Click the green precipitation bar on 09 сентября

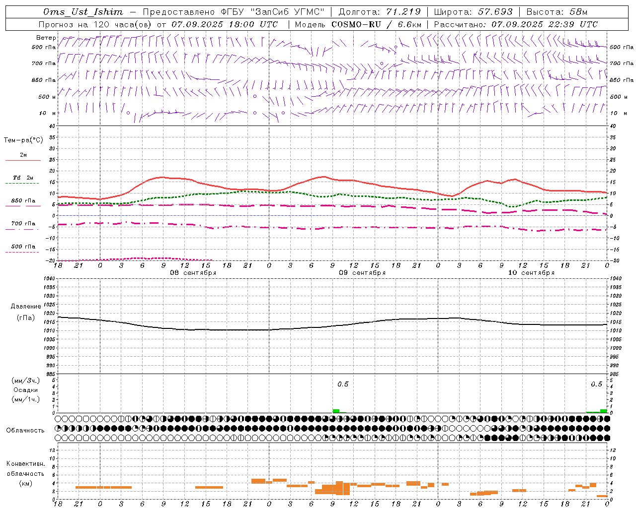click(336, 411)
